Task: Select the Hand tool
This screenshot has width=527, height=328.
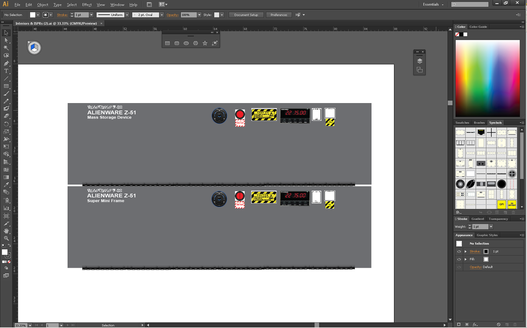Action: pyautogui.click(x=6, y=231)
